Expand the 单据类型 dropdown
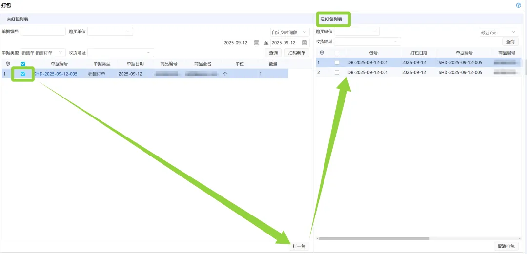Viewport: 527px width, 254px height. [x=43, y=53]
